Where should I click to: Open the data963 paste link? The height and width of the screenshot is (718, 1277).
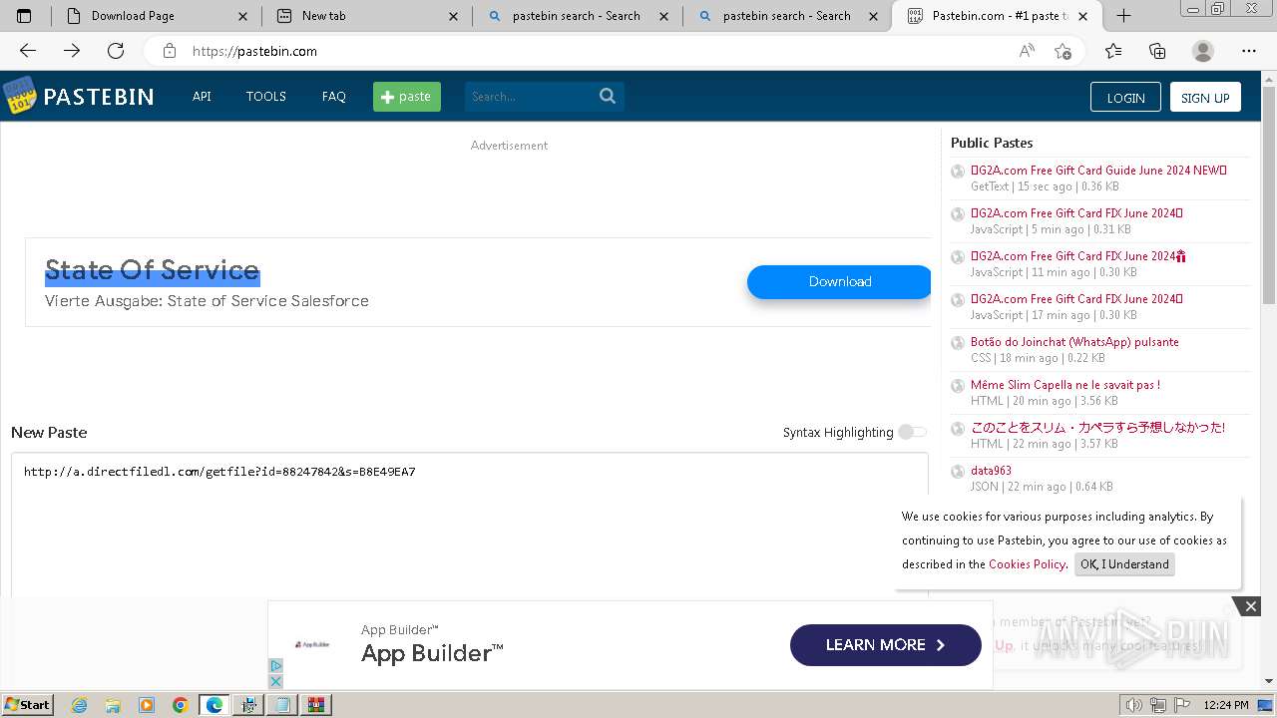[991, 471]
